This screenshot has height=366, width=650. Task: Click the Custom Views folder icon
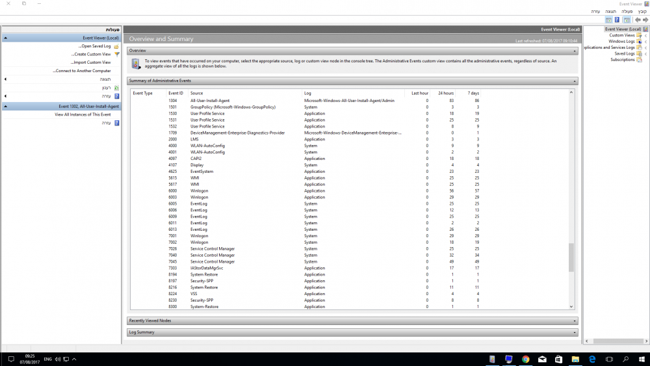pos(639,35)
